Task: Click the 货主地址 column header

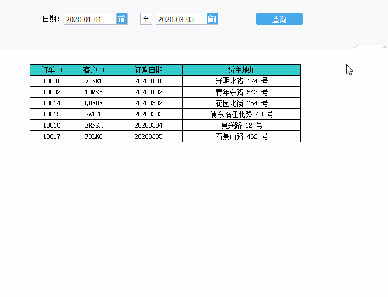Action: point(242,70)
